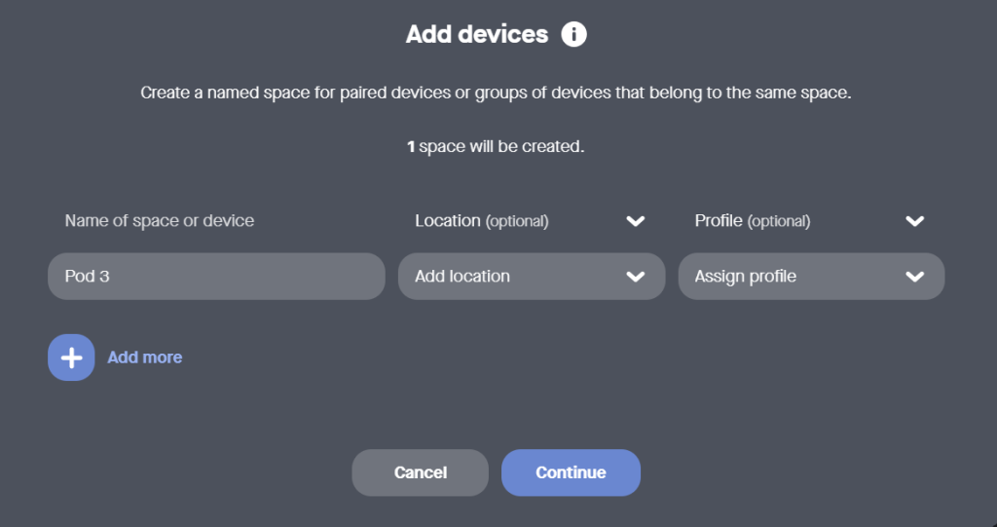997x527 pixels.
Task: Click the arrow next to Location header
Action: coord(636,221)
